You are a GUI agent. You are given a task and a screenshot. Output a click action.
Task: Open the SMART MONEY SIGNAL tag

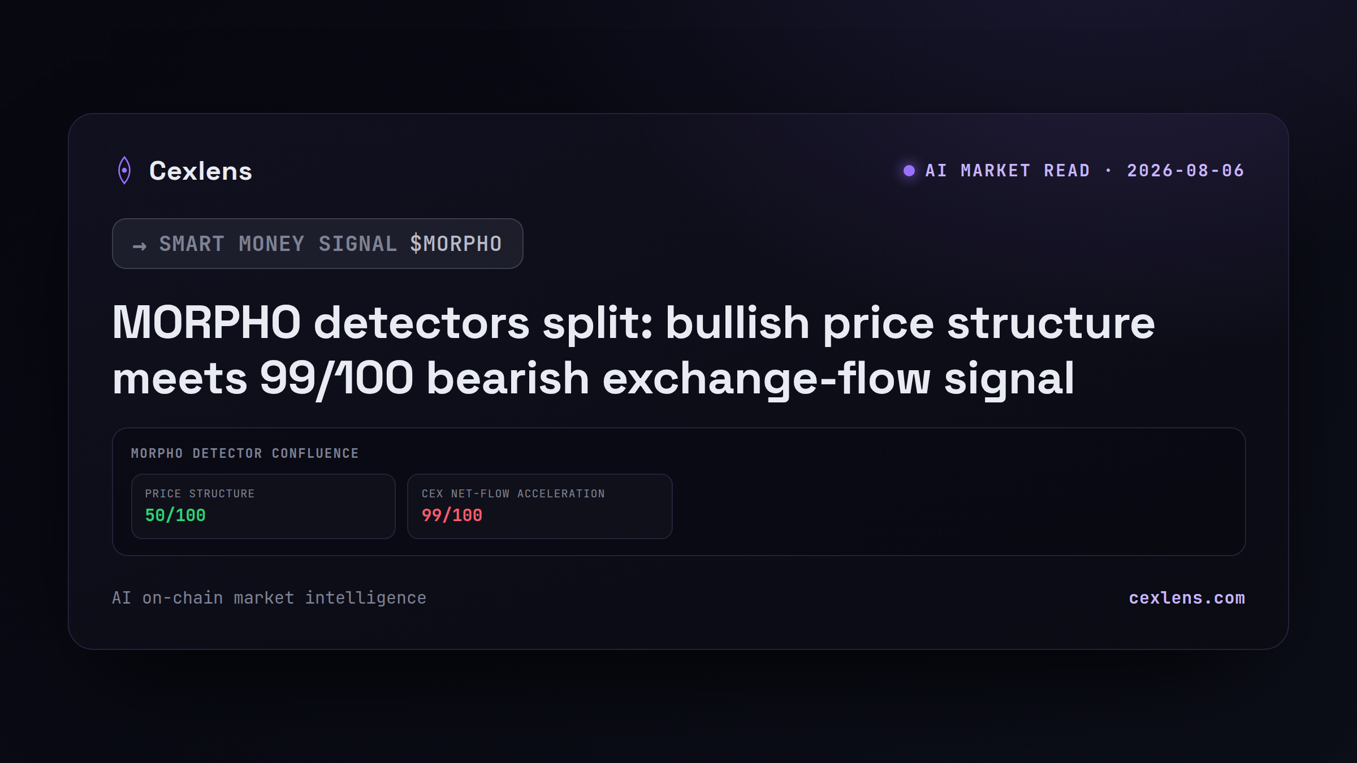pos(317,244)
